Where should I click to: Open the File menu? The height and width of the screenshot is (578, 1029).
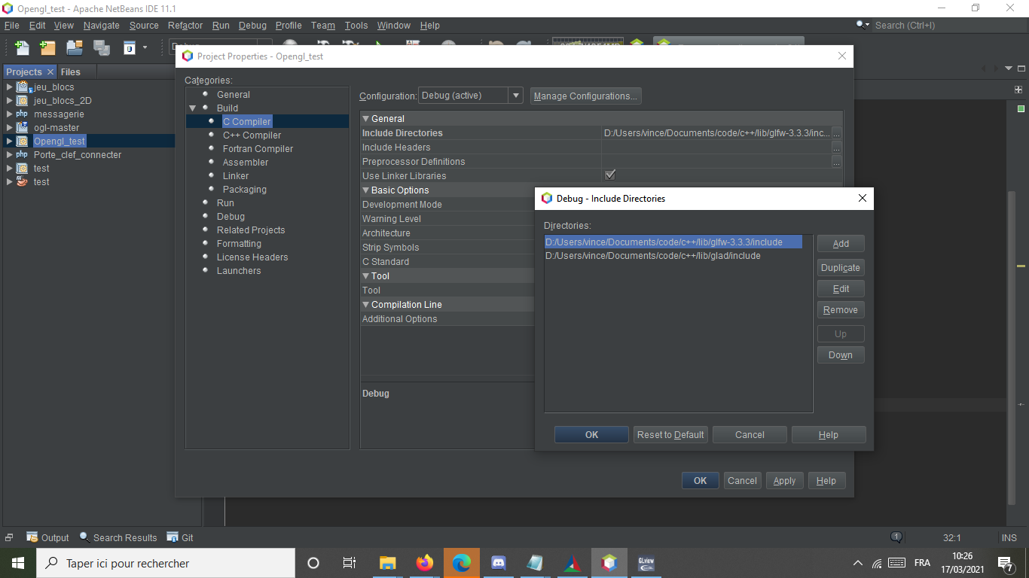pyautogui.click(x=11, y=25)
